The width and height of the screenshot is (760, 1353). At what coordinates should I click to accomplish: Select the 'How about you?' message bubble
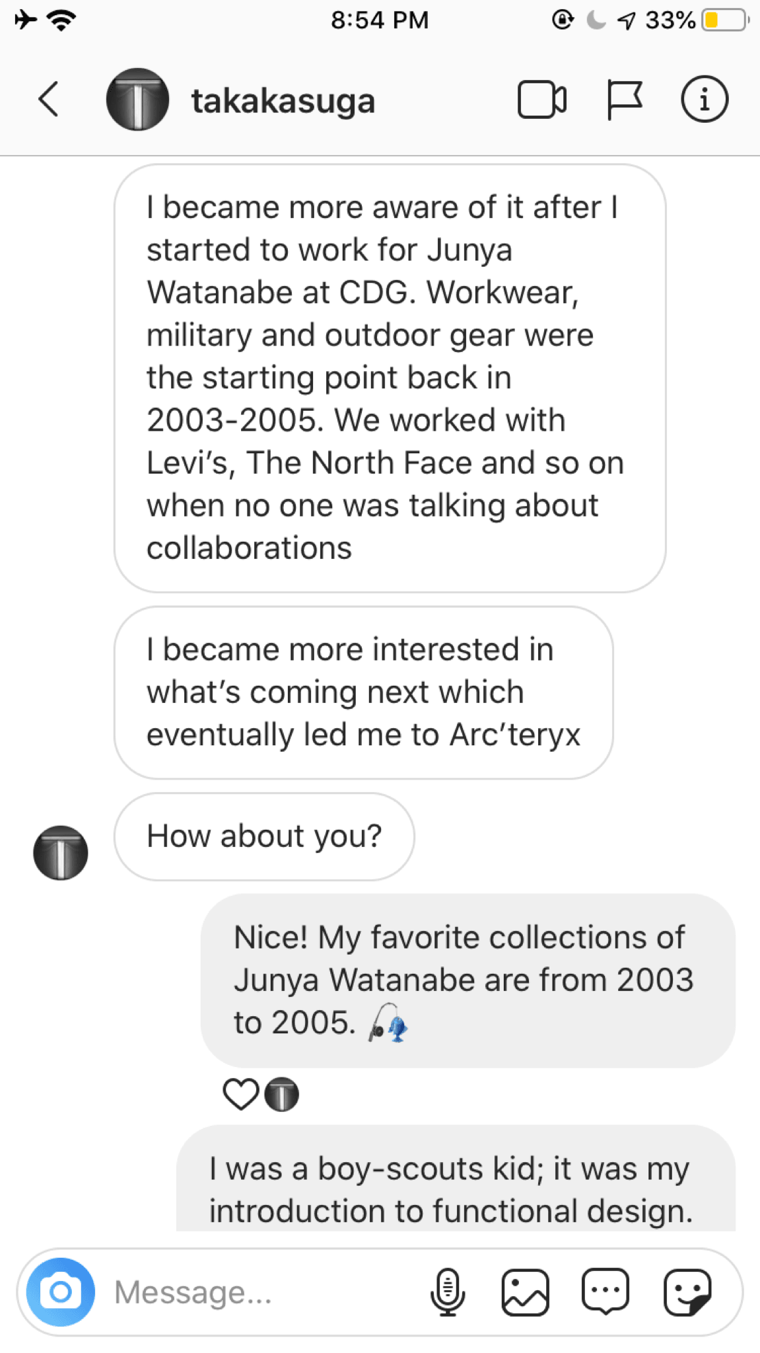pos(264,836)
